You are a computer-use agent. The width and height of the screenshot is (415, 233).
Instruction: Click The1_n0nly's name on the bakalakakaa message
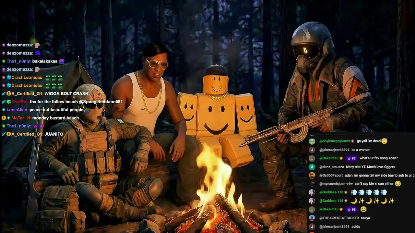pos(19,61)
